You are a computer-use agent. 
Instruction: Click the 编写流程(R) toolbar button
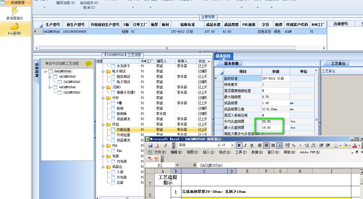(x=66, y=3)
